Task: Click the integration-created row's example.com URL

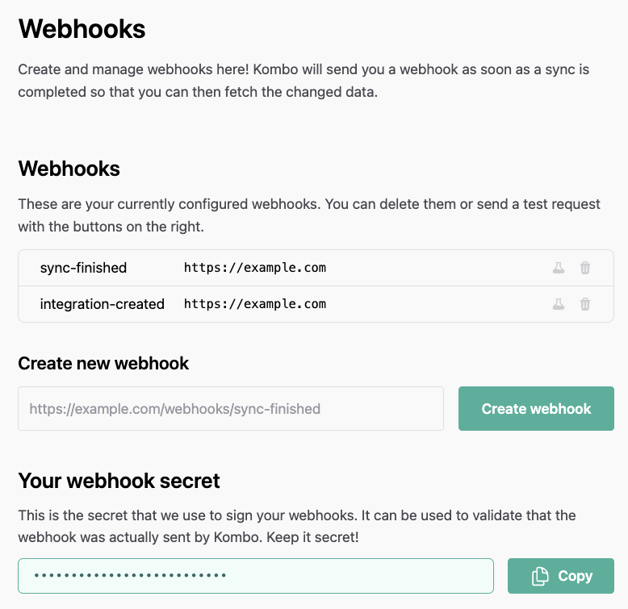Action: [x=255, y=304]
